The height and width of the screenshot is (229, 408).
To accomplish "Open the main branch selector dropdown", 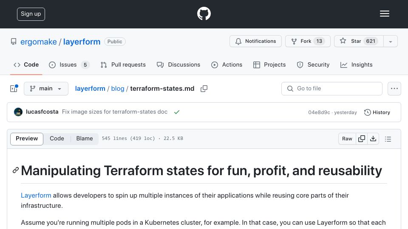I will tap(46, 89).
